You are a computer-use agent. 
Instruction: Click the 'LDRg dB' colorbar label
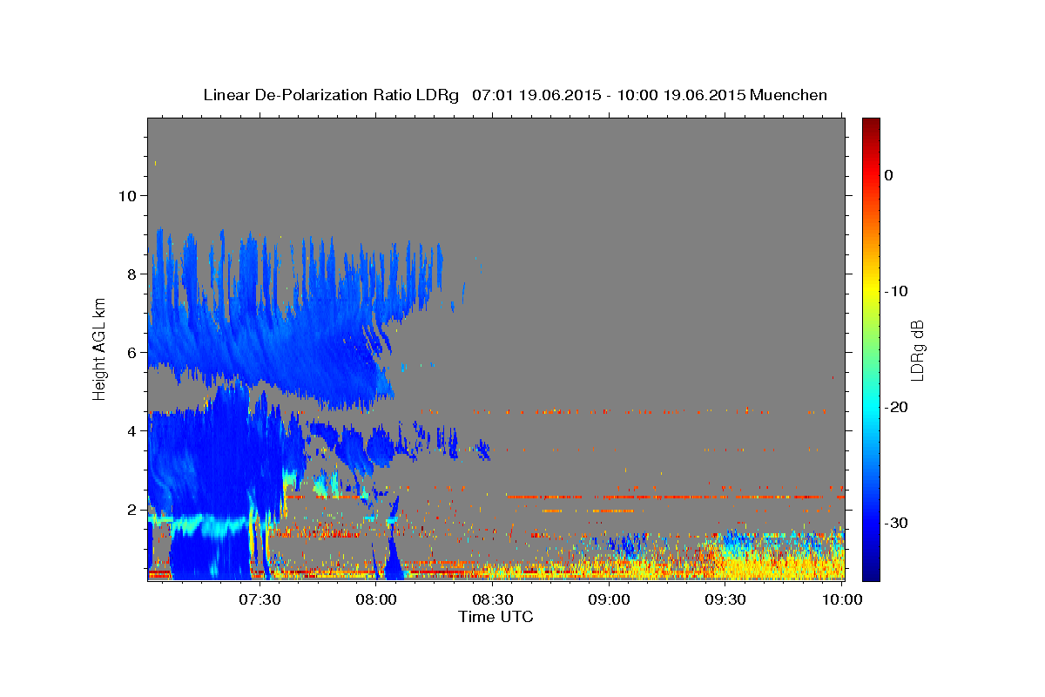coord(917,349)
